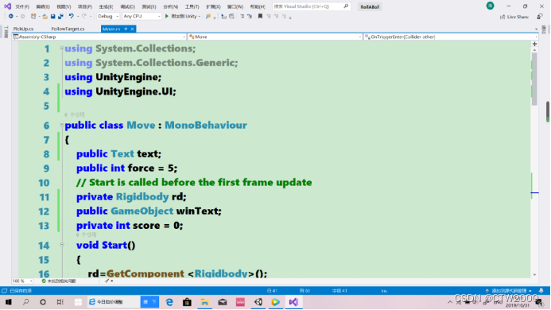
Task: Click the search magnifier in Visual Studio search box
Action: point(346,6)
